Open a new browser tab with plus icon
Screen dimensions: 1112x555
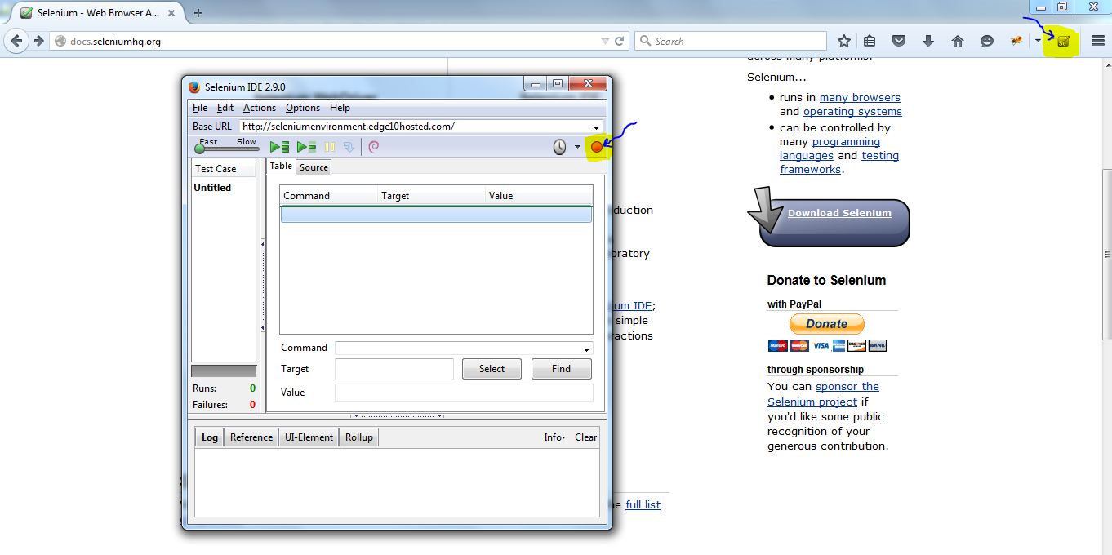pyautogui.click(x=198, y=13)
